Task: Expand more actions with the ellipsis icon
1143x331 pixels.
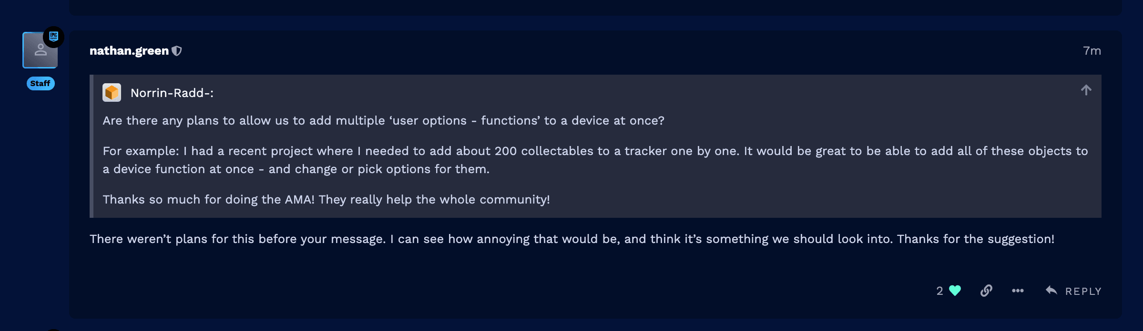Action: pos(1018,291)
